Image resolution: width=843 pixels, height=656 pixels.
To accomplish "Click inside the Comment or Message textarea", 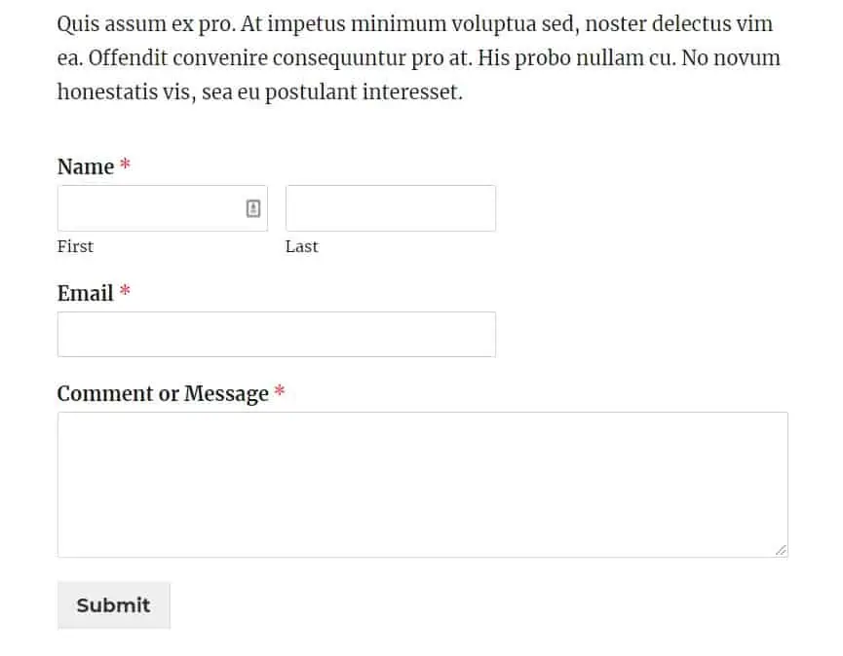I will click(x=422, y=482).
